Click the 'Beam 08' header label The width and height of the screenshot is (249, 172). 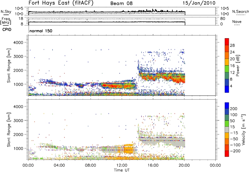pos(121,3)
